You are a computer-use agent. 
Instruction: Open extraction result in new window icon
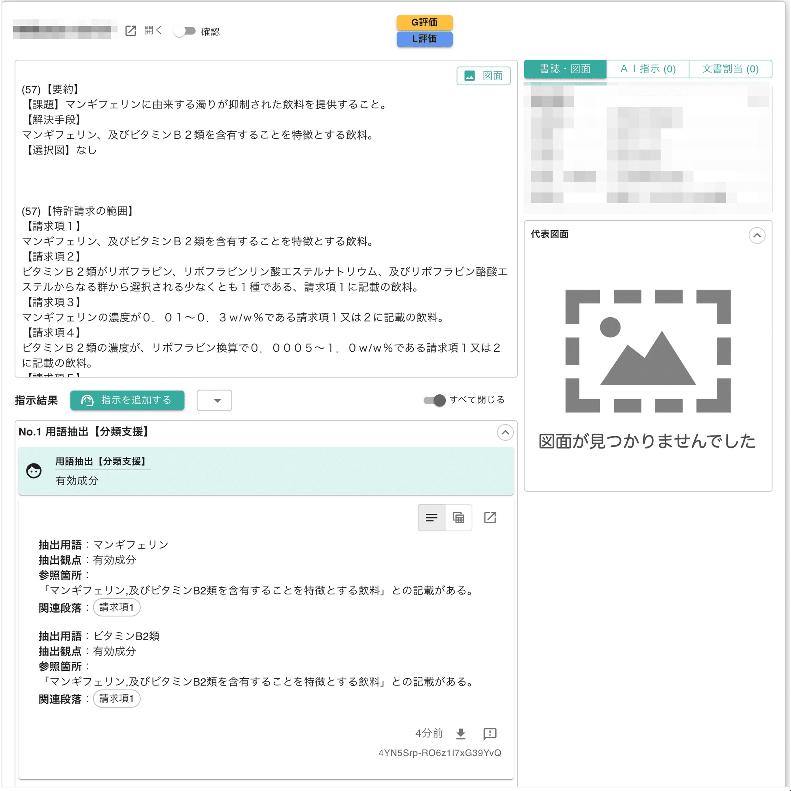[x=490, y=517]
